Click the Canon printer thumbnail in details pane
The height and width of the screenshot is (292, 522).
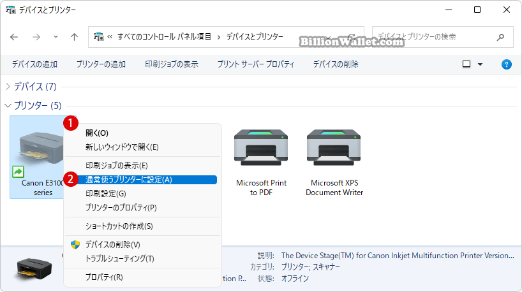pyautogui.click(x=34, y=268)
